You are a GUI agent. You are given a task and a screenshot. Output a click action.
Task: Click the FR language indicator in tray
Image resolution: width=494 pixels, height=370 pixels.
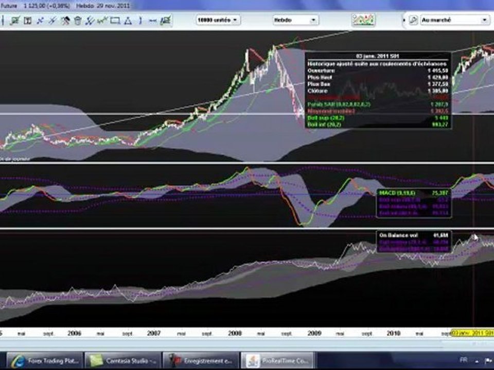[x=464, y=360]
